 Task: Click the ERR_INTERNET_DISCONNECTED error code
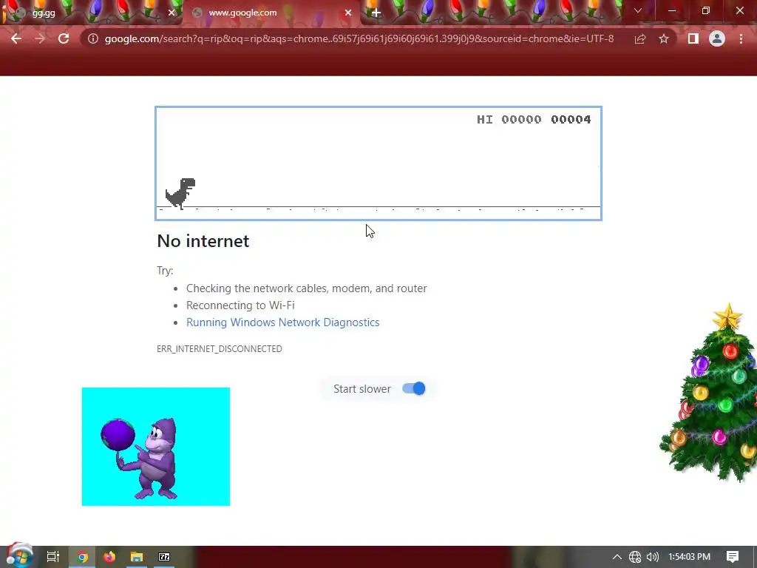point(220,349)
